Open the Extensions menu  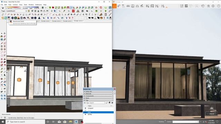tap(38, 4)
